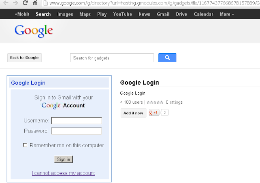This screenshot has height=183, width=260.
Task: Click Add it now button
Action: tap(133, 113)
